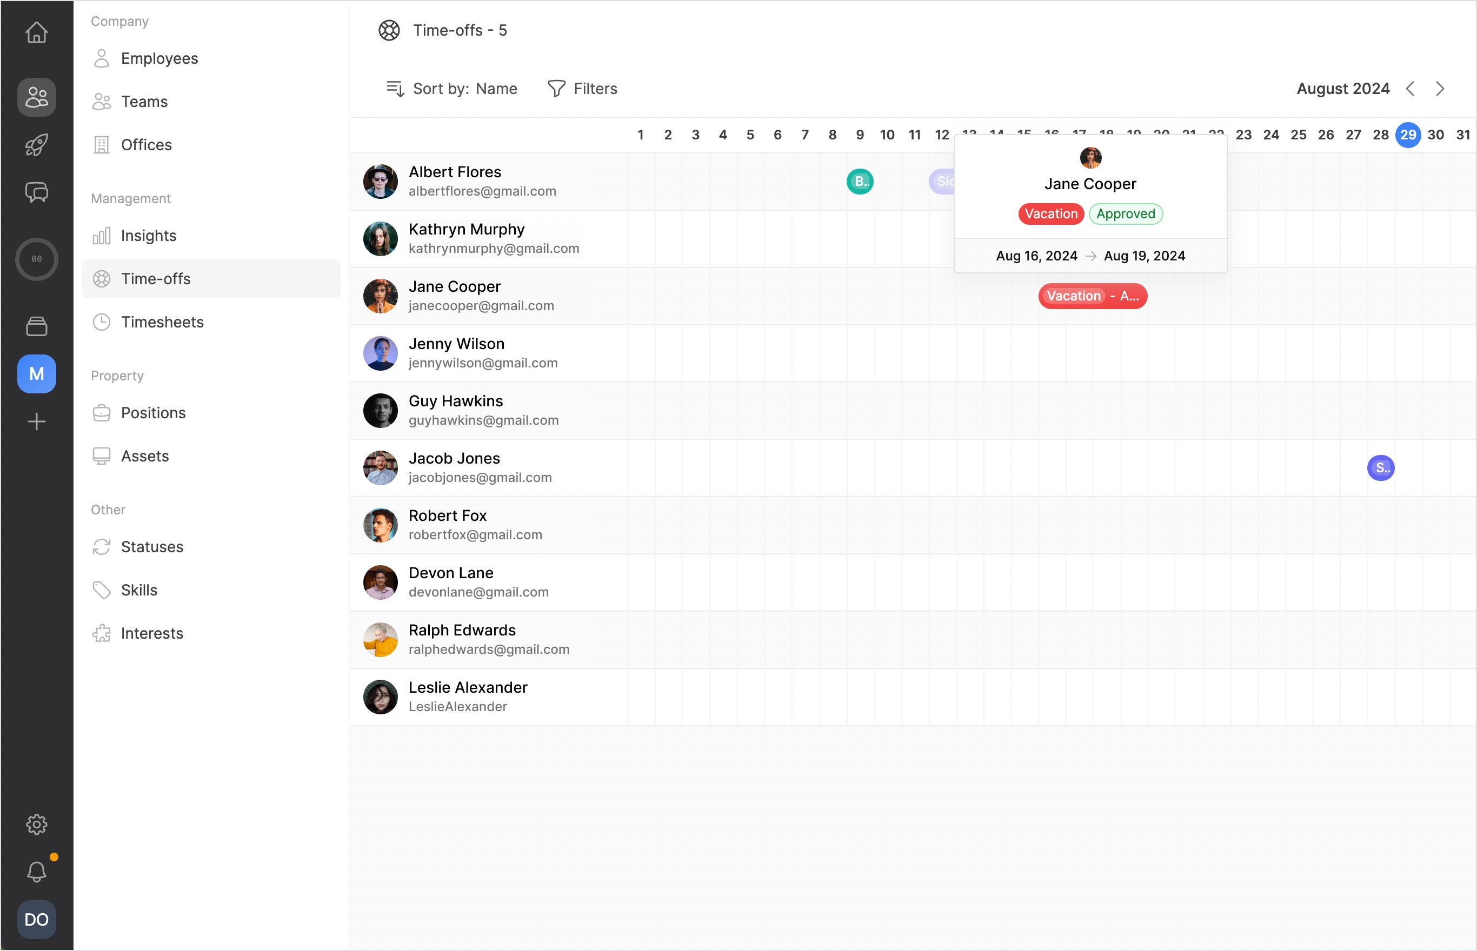Screen dimensions: 1477x951
Task: Open the Filters dropdown
Action: [582, 89]
